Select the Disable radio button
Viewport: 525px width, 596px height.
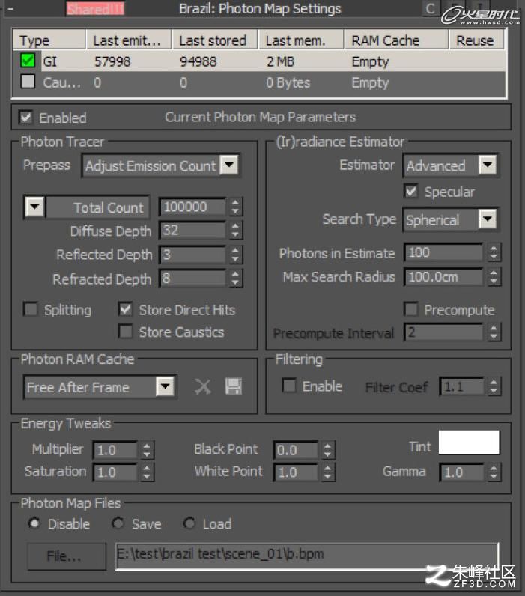tap(34, 523)
